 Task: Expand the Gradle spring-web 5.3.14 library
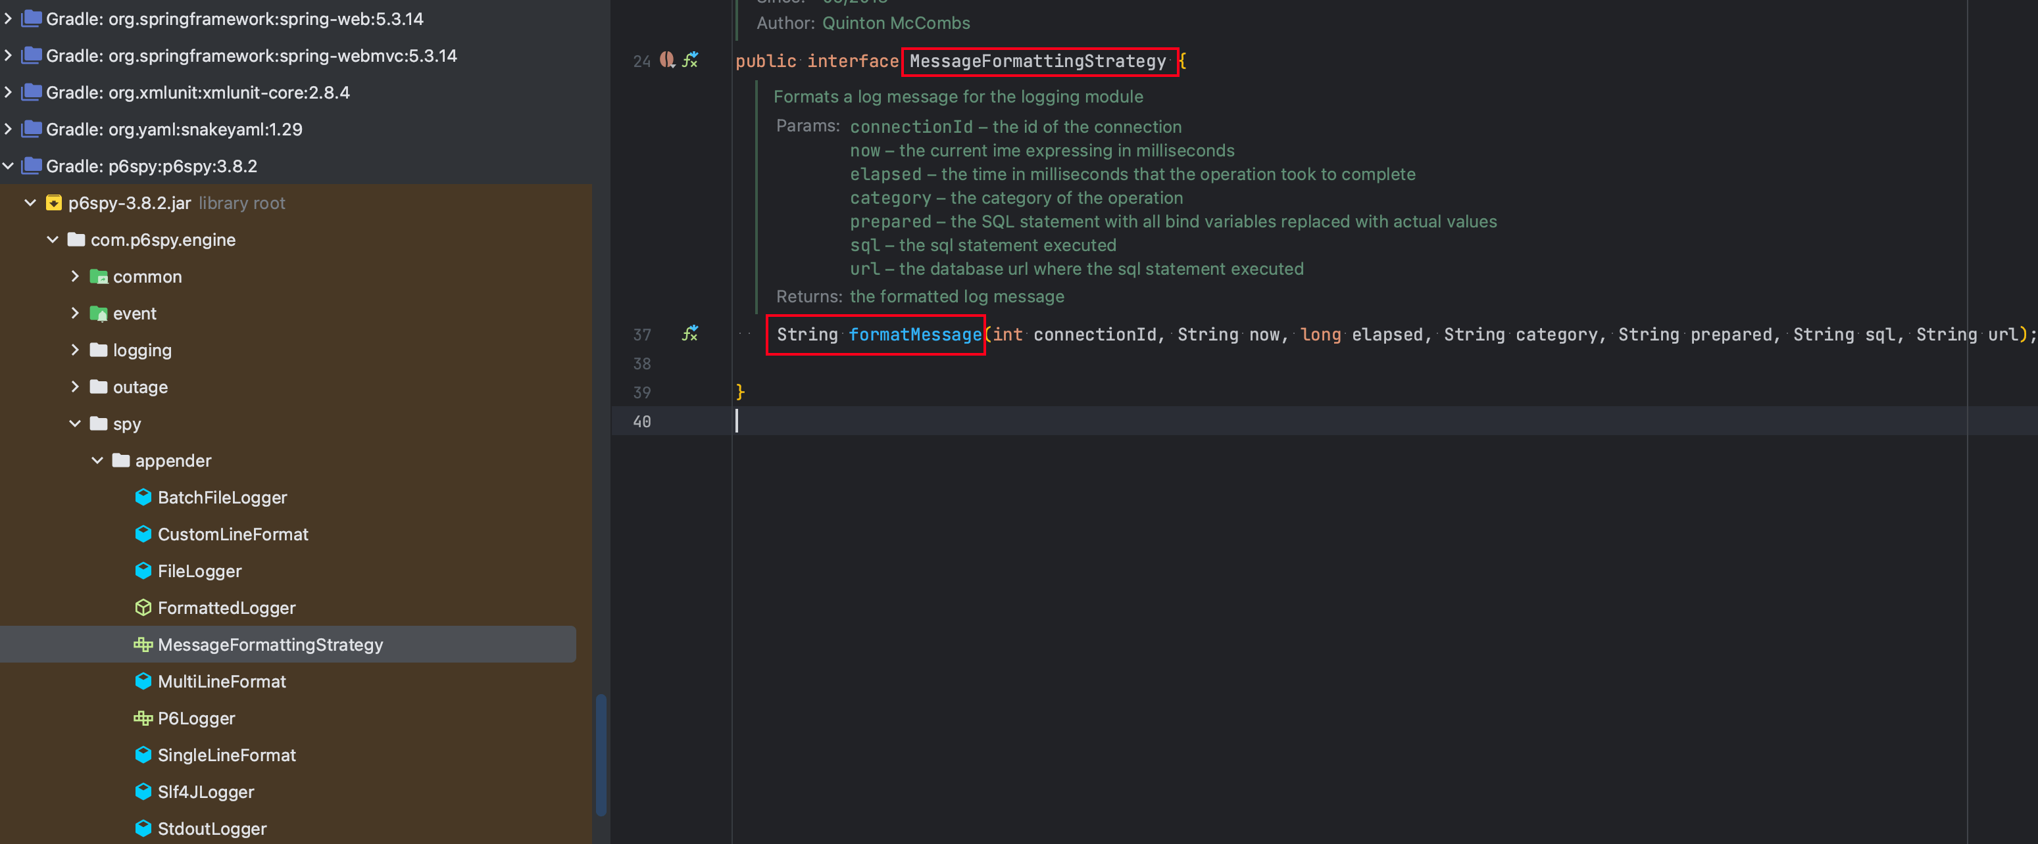click(8, 18)
